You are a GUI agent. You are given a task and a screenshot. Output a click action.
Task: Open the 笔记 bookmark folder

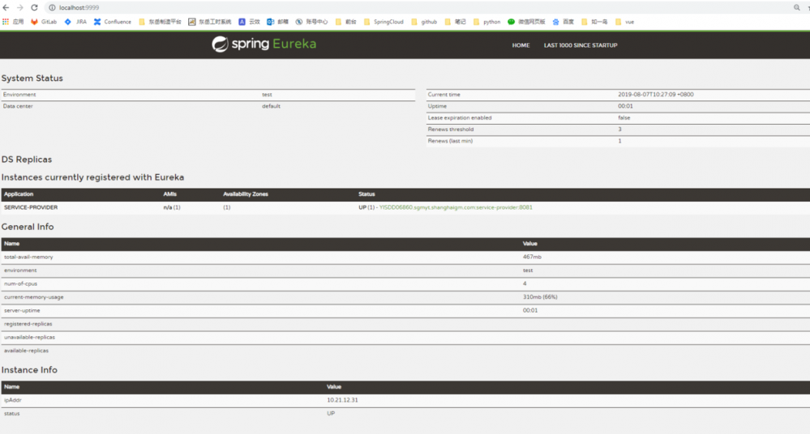coord(455,22)
